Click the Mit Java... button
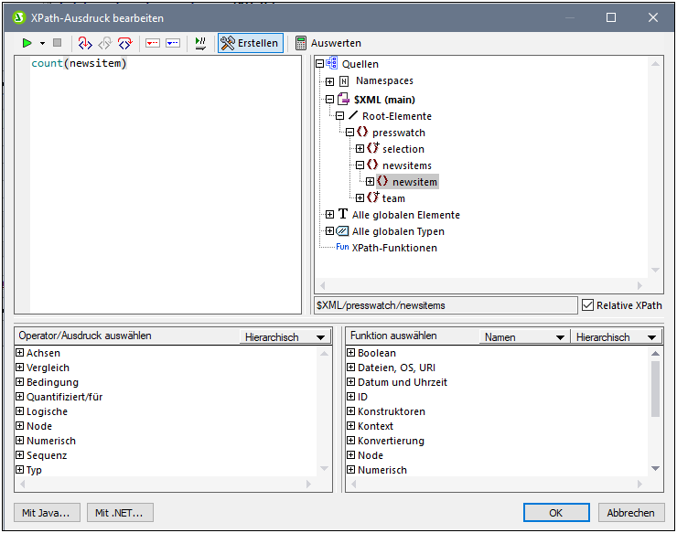This screenshot has width=677, height=533. tap(48, 513)
